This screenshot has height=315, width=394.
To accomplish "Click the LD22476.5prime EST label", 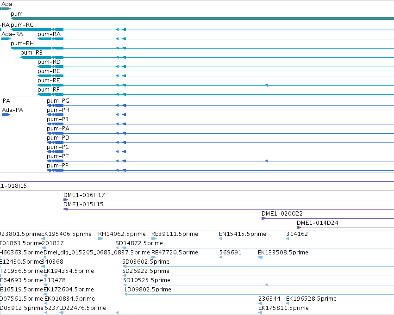I will [x=82, y=308].
